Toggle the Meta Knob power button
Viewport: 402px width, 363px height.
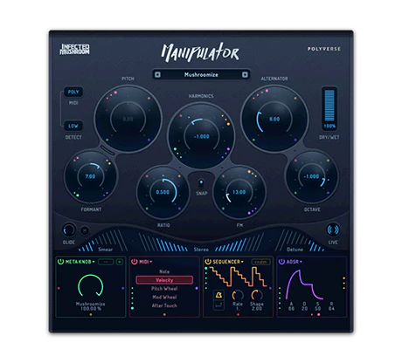click(60, 262)
